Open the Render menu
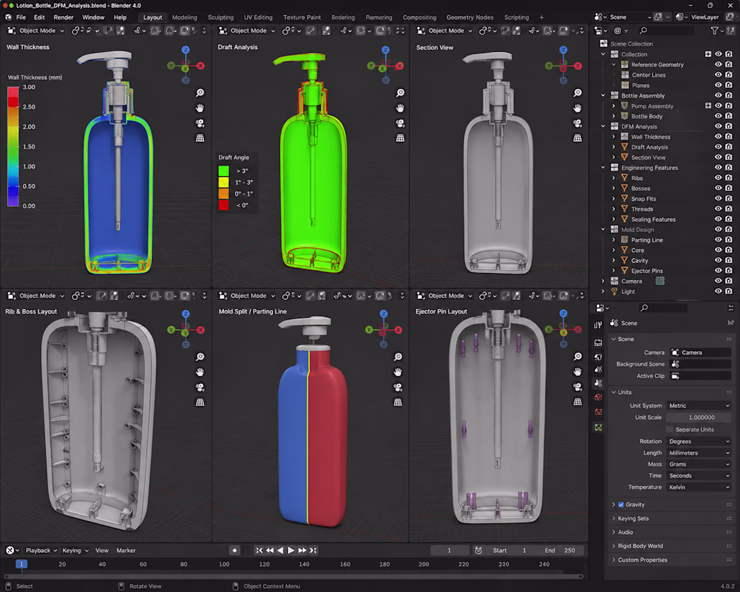Screen dimensions: 740x592 click(63, 17)
